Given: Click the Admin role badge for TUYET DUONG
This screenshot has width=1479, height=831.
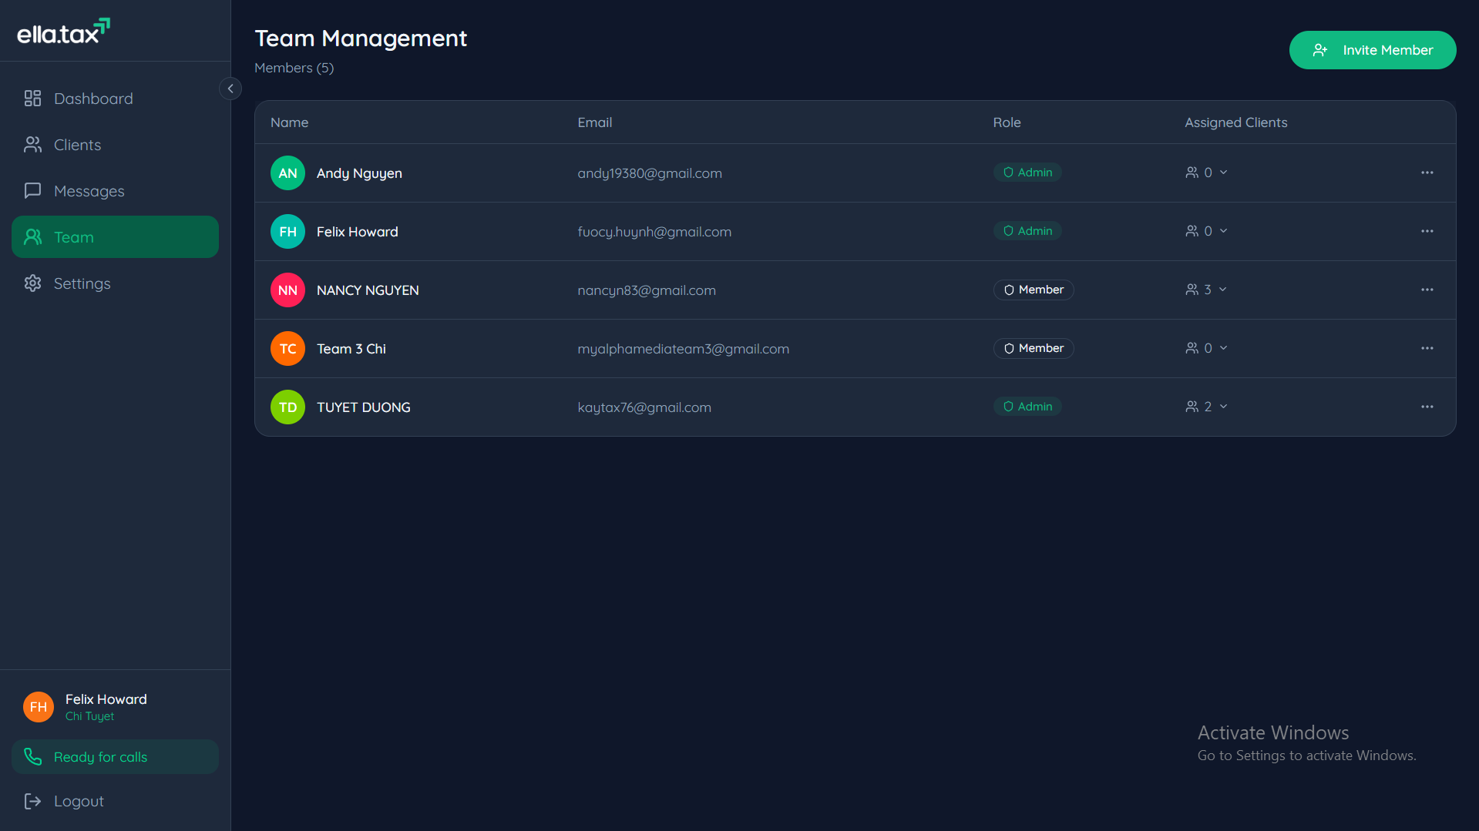Looking at the screenshot, I should pos(1027,406).
